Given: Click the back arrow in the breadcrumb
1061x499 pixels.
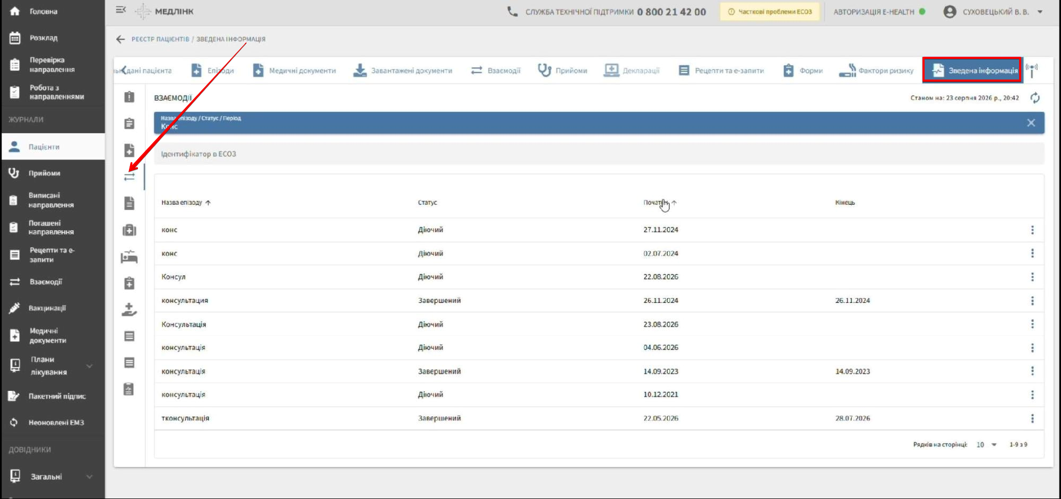Looking at the screenshot, I should pyautogui.click(x=120, y=39).
